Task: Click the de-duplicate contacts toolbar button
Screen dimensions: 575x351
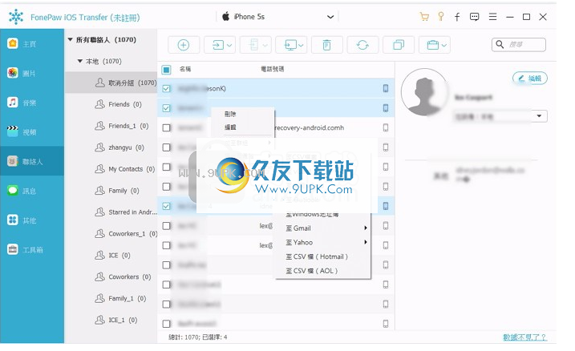Action: pos(399,45)
